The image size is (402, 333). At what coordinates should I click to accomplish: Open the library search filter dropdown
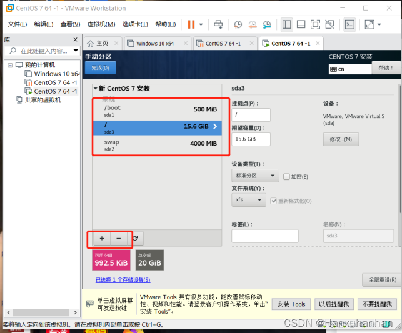click(x=76, y=51)
